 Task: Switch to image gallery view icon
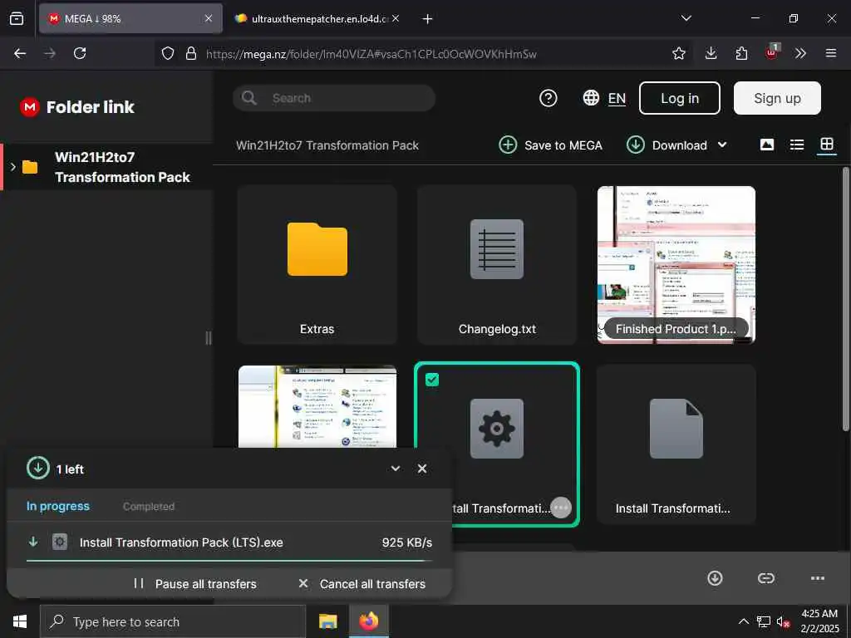pos(767,145)
